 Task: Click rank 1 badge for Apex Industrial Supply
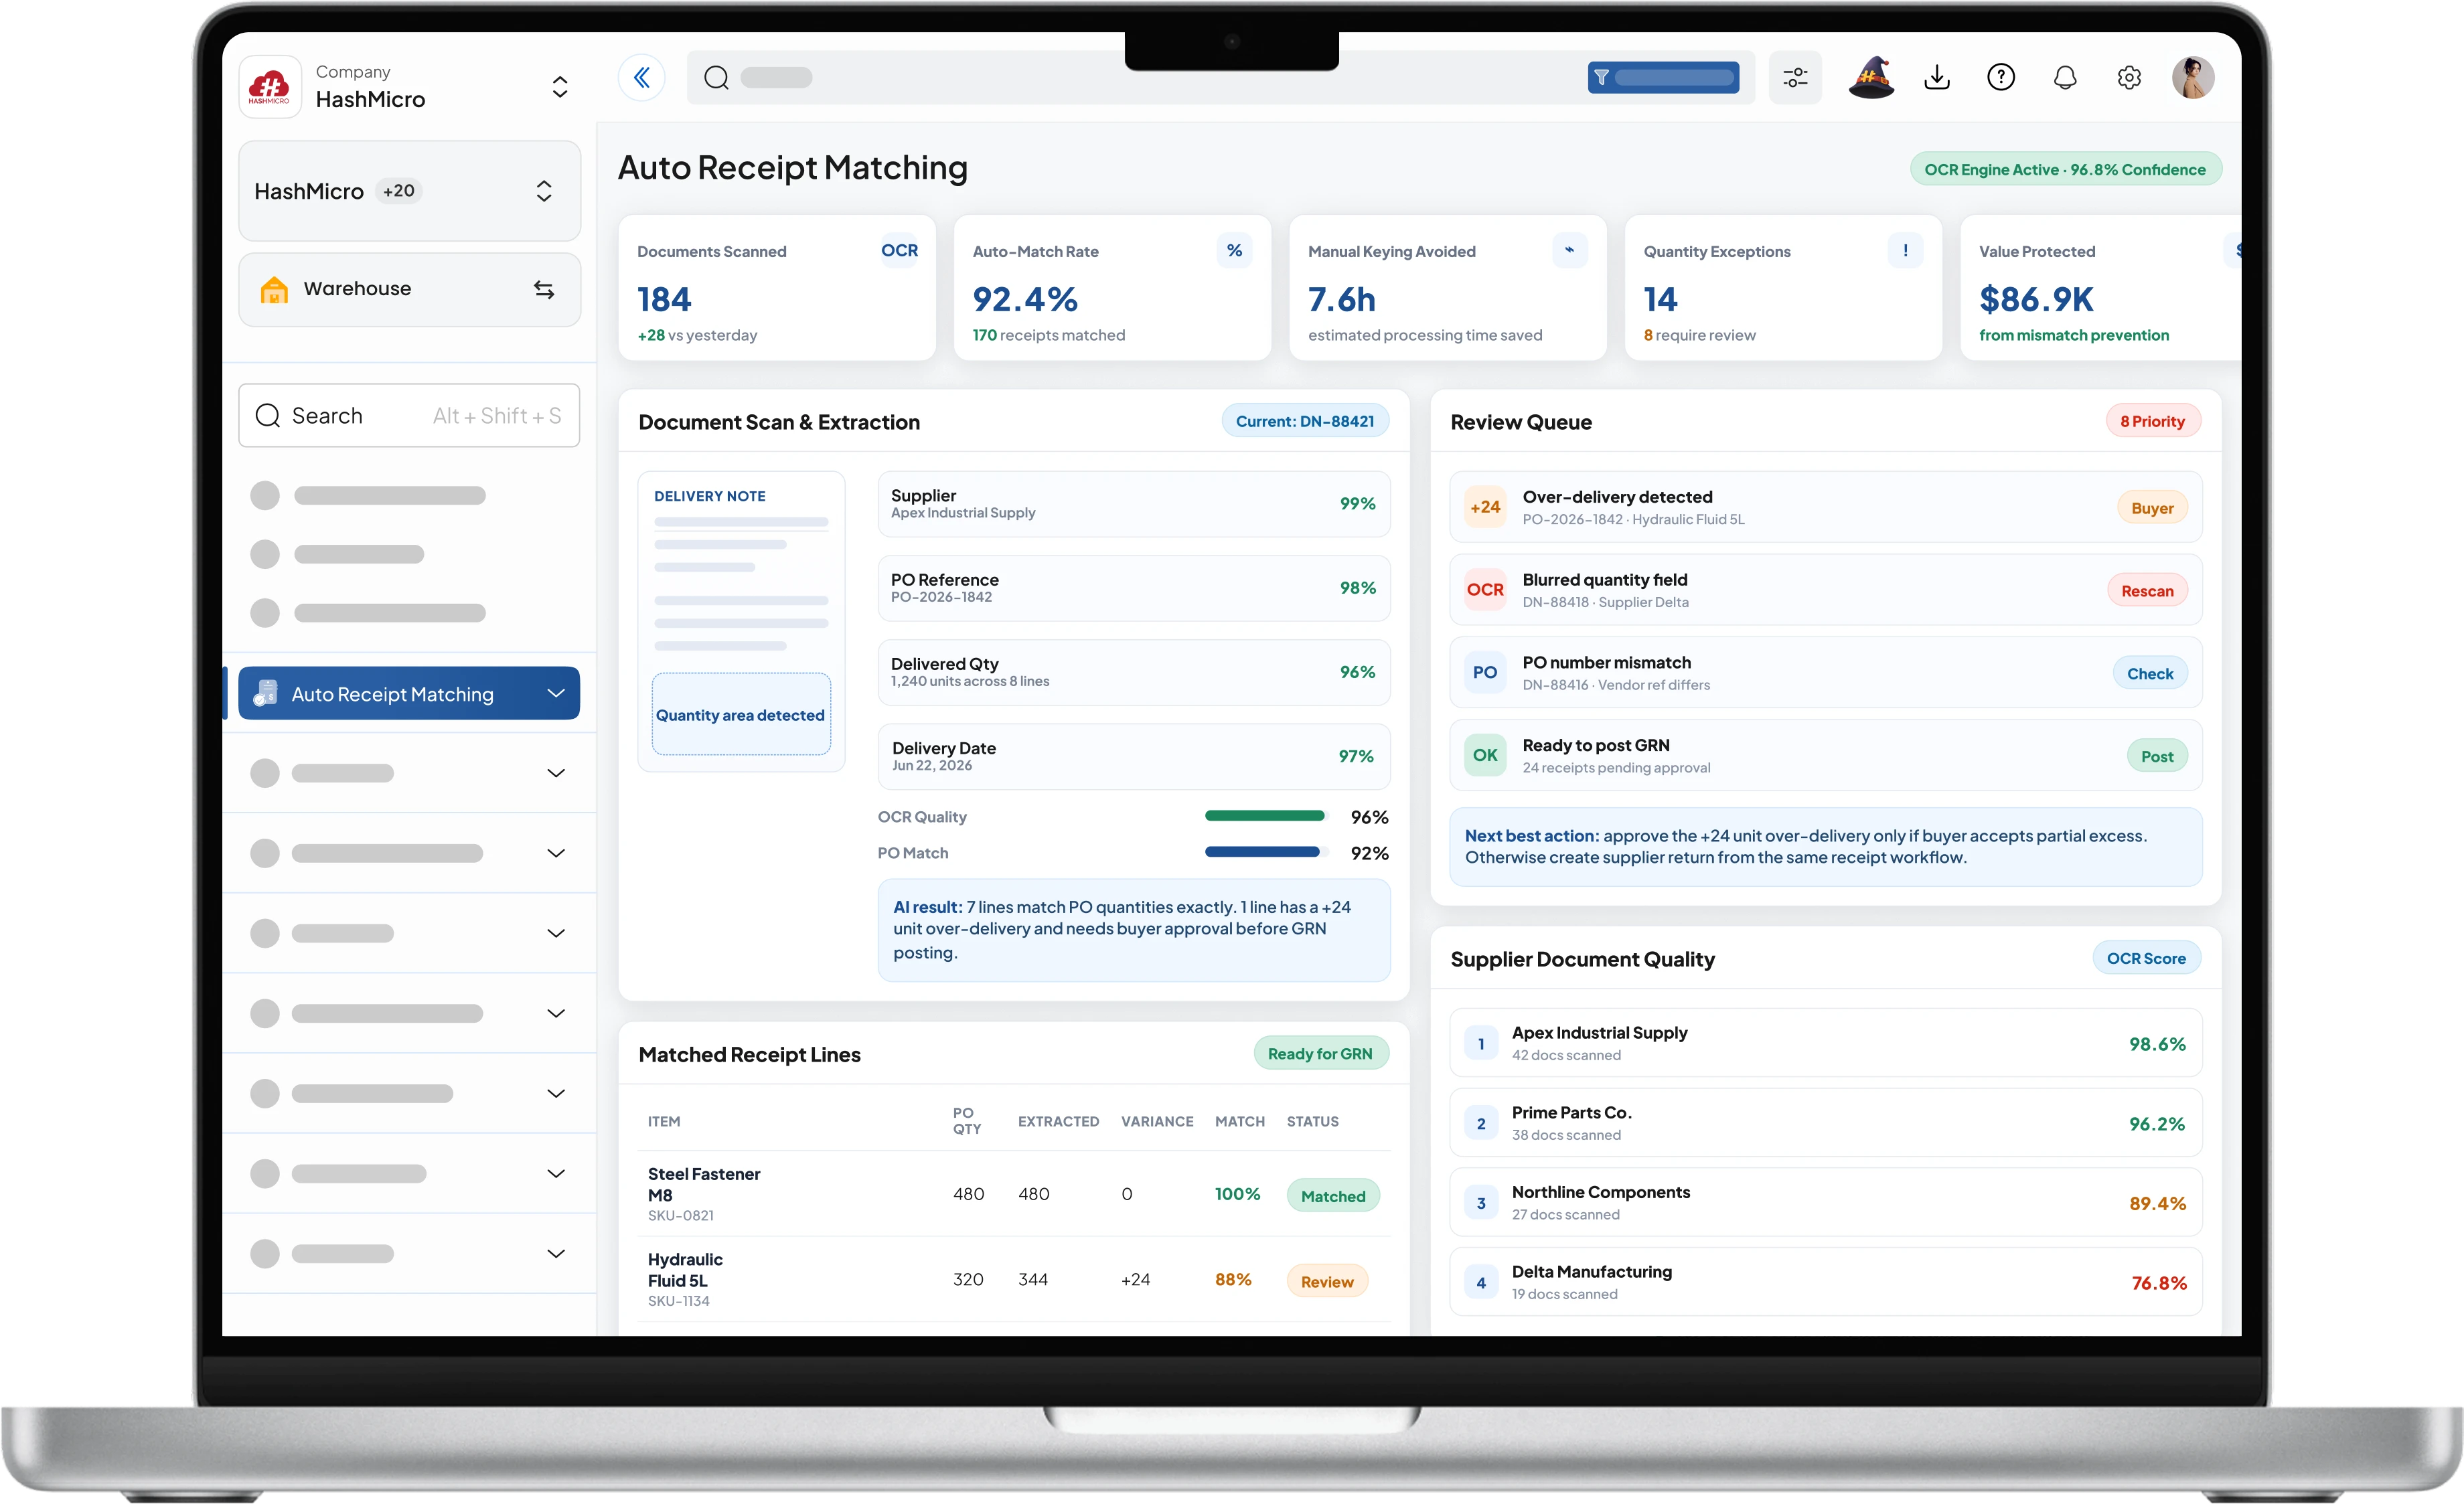coord(1481,1043)
